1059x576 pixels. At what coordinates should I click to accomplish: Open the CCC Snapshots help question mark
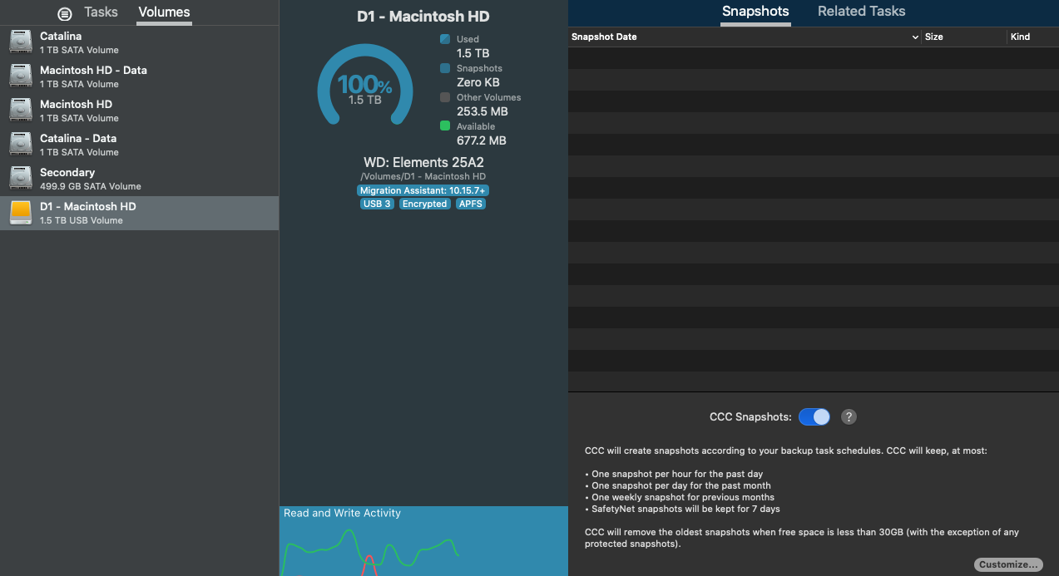pos(849,417)
